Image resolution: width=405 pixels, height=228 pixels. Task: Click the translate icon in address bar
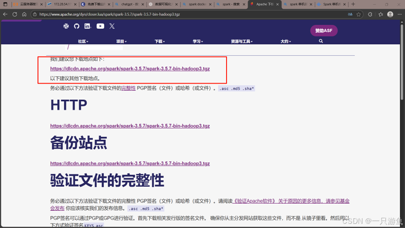350,15
